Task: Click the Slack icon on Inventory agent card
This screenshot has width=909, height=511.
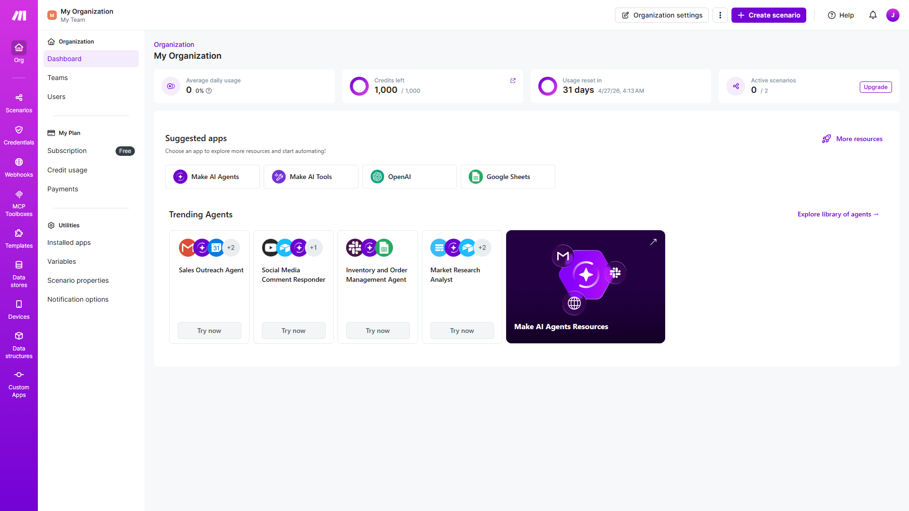Action: click(x=355, y=248)
